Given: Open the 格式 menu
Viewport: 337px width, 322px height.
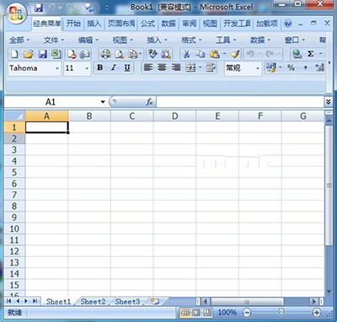Looking at the screenshot, I should tap(191, 40).
